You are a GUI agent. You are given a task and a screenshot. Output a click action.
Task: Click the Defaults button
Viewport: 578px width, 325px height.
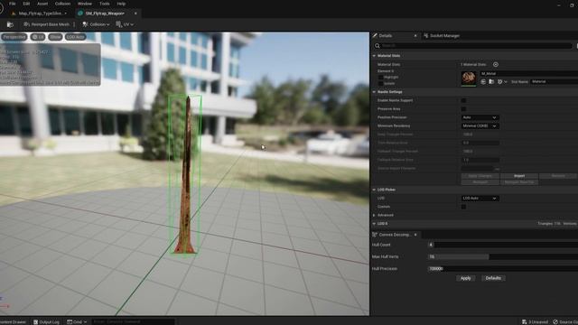(x=493, y=278)
